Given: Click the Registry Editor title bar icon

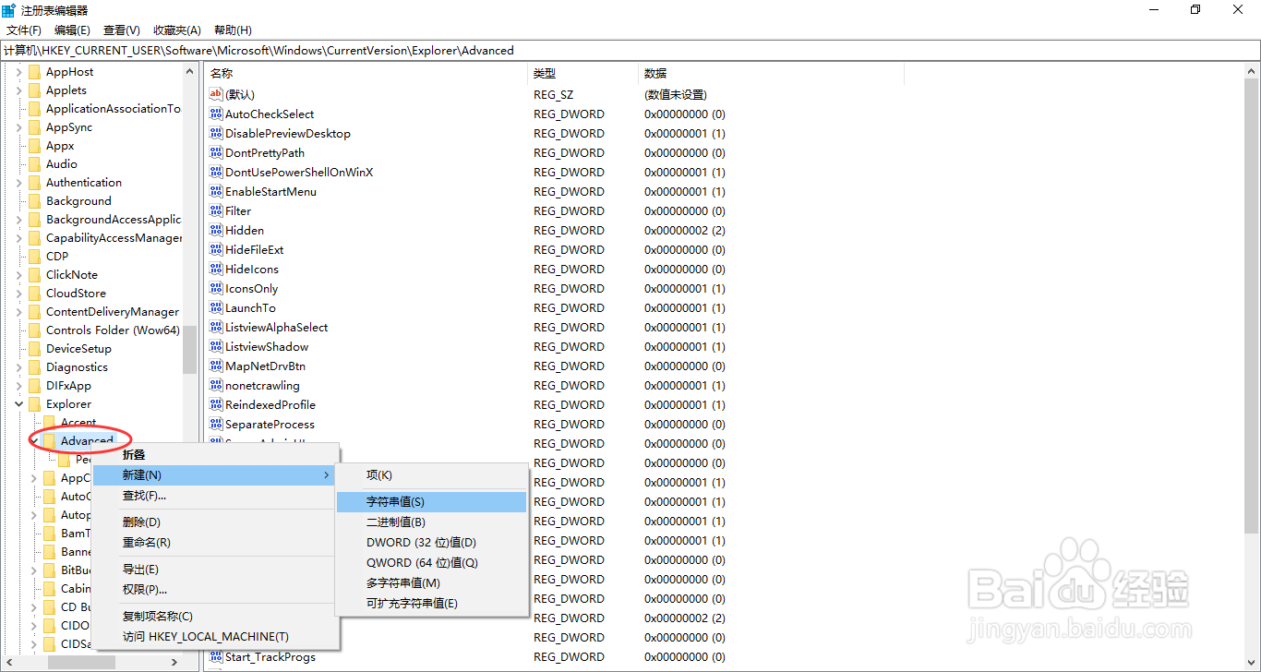Looking at the screenshot, I should click(9, 9).
